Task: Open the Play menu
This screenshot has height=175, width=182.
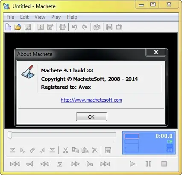Action: click(56, 17)
